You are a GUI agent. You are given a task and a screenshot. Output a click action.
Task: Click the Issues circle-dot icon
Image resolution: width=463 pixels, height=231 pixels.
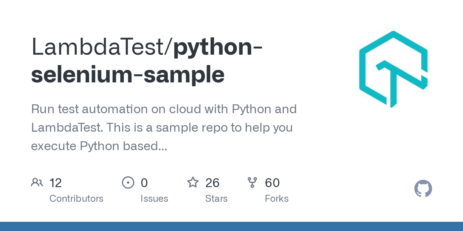tap(128, 182)
